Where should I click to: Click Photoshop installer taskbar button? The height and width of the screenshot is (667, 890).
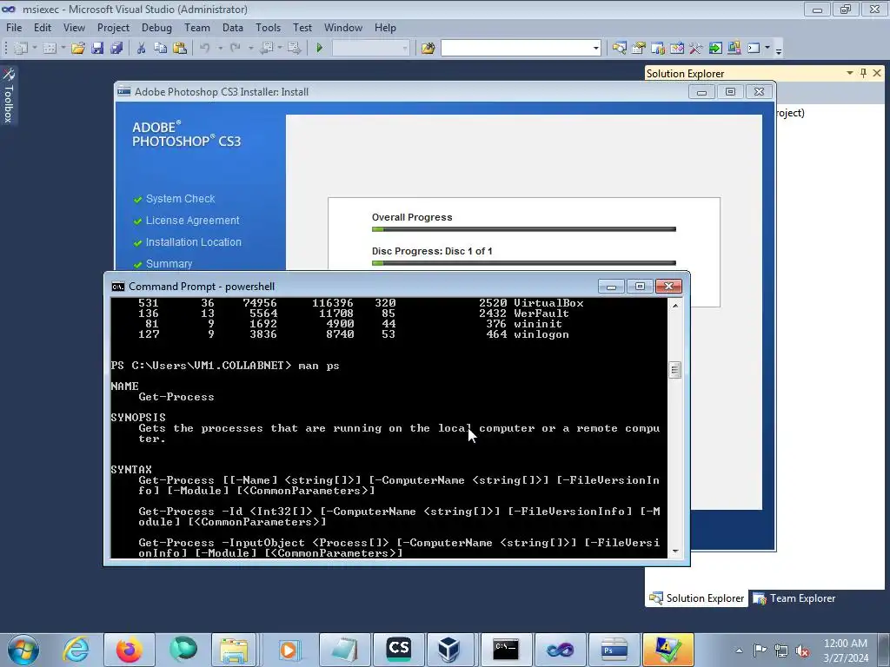coord(614,650)
